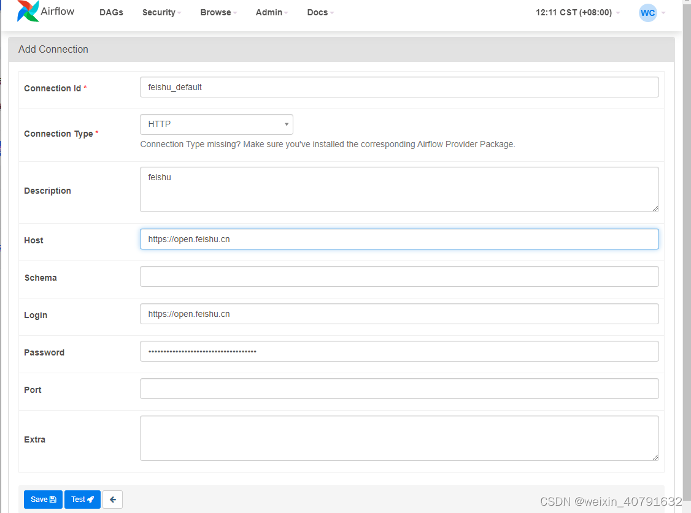Screen dimensions: 691x513
Task: Click the Save button with disk icon
Action: [x=43, y=500]
